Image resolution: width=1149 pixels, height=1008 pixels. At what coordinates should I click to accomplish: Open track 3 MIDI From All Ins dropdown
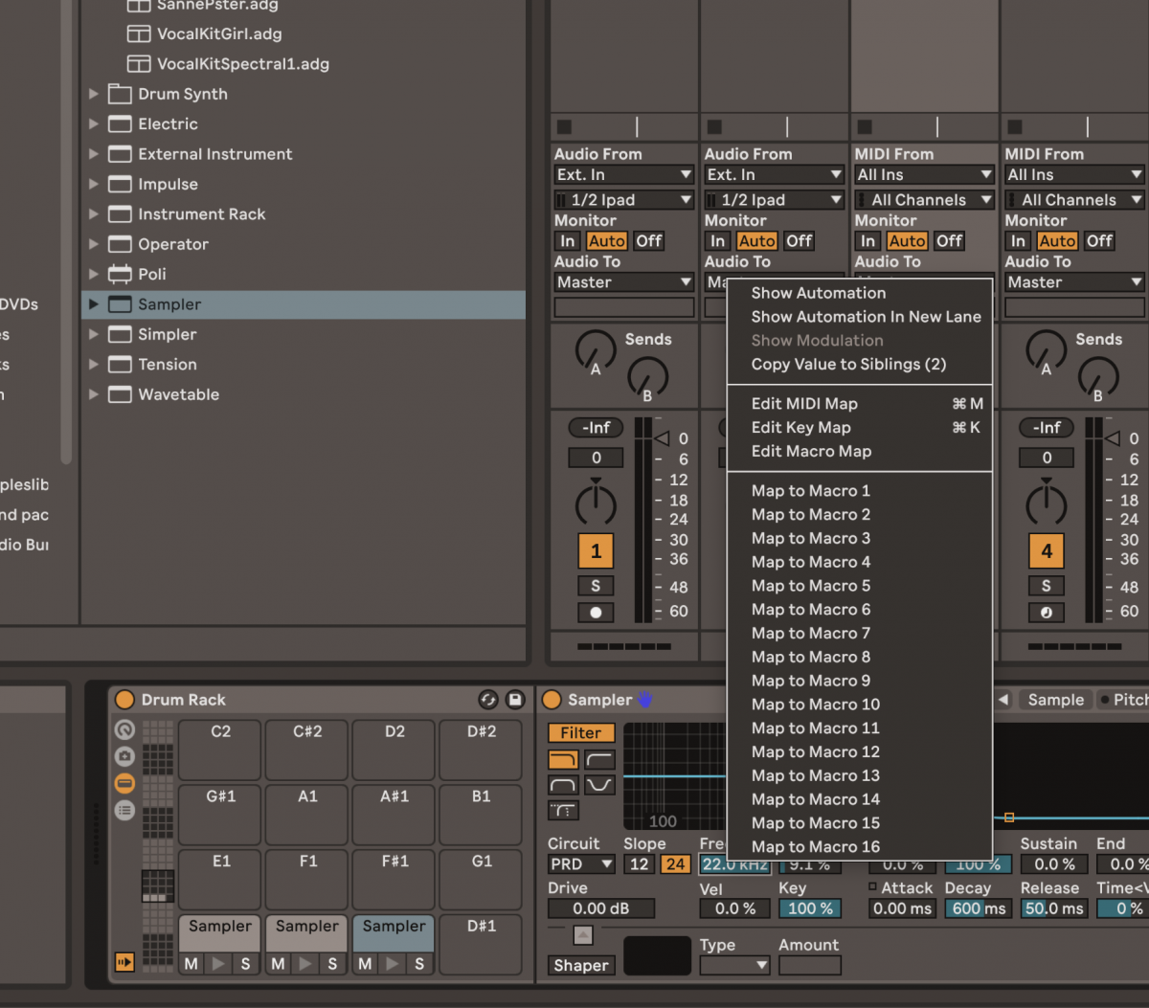[x=925, y=174]
